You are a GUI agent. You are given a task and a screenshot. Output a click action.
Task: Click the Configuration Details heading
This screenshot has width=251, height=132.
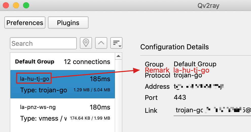[174, 47]
